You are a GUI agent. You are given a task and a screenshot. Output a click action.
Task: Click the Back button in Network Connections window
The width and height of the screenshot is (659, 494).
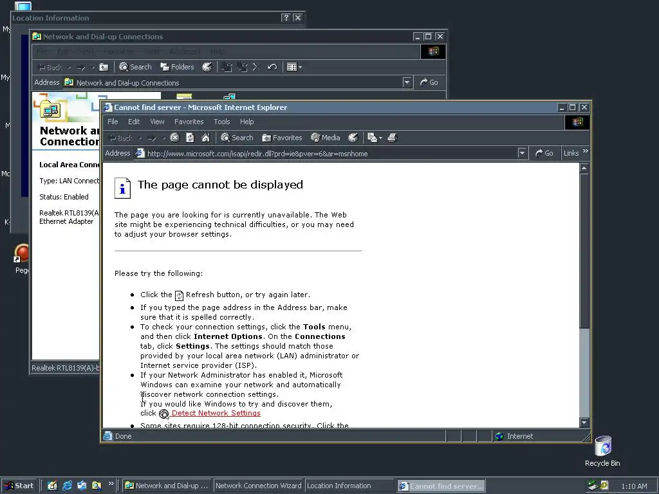point(50,67)
